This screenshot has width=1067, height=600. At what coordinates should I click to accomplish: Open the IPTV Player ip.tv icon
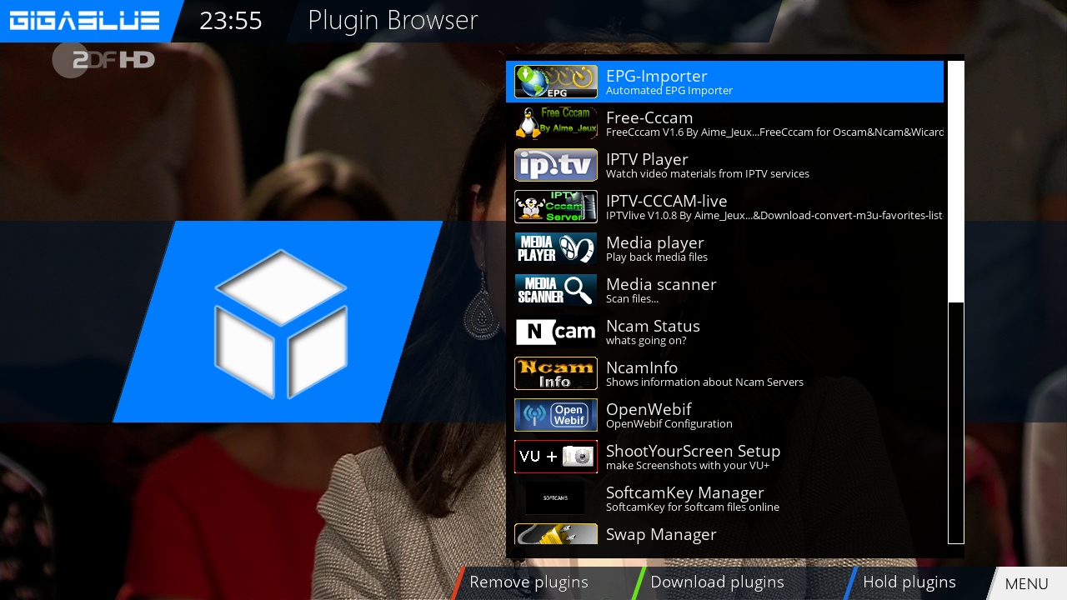[x=555, y=165]
